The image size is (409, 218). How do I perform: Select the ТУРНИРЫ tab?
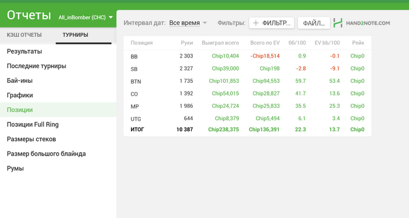75,35
